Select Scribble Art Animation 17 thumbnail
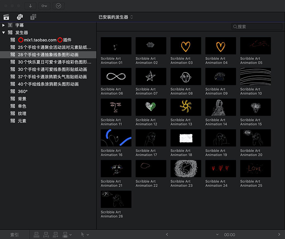 click(151, 138)
